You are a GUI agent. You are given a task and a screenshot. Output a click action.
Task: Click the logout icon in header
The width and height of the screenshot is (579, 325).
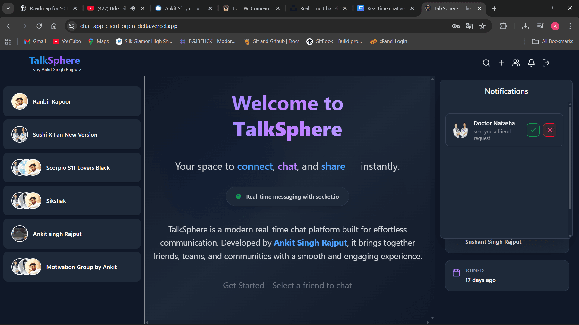546,63
